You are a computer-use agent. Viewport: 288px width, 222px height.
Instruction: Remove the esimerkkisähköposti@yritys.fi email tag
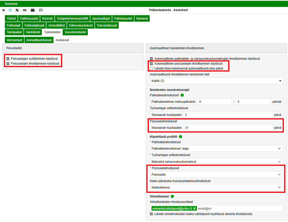pyautogui.click(x=194, y=208)
